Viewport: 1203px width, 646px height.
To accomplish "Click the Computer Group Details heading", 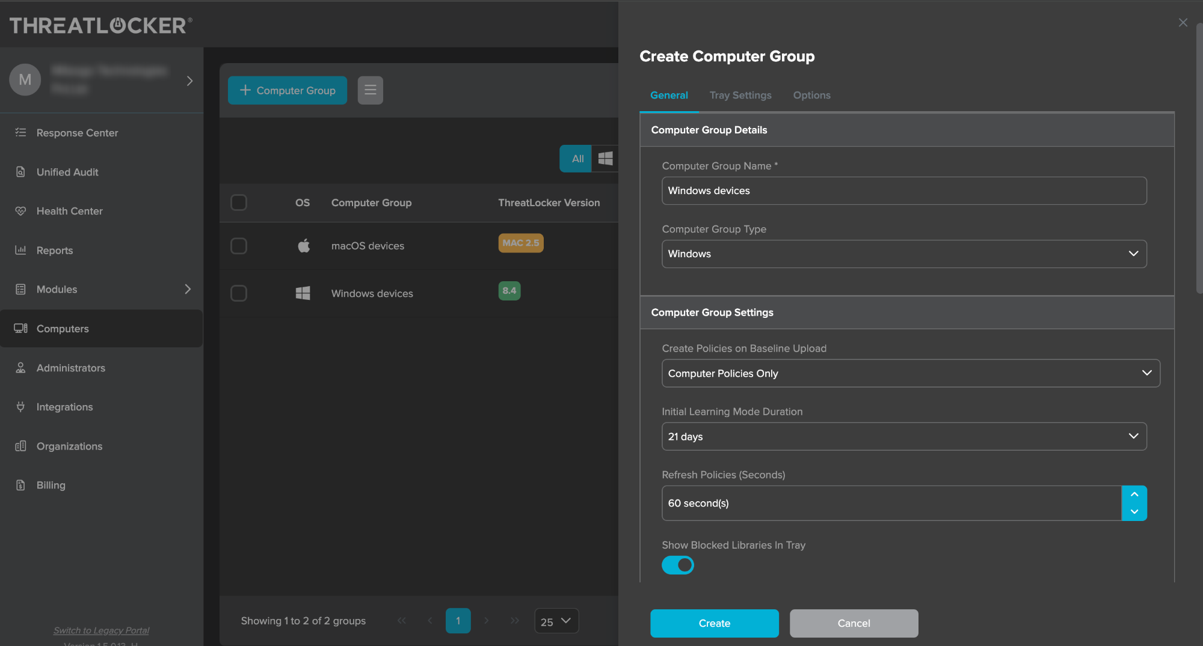I will click(x=709, y=130).
